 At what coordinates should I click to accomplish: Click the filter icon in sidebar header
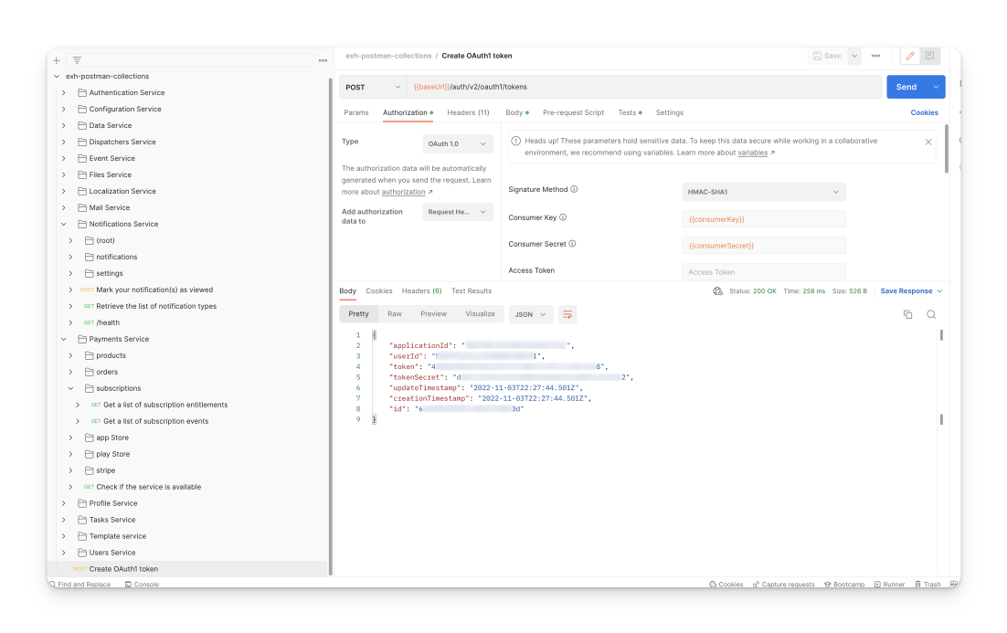[x=77, y=60]
